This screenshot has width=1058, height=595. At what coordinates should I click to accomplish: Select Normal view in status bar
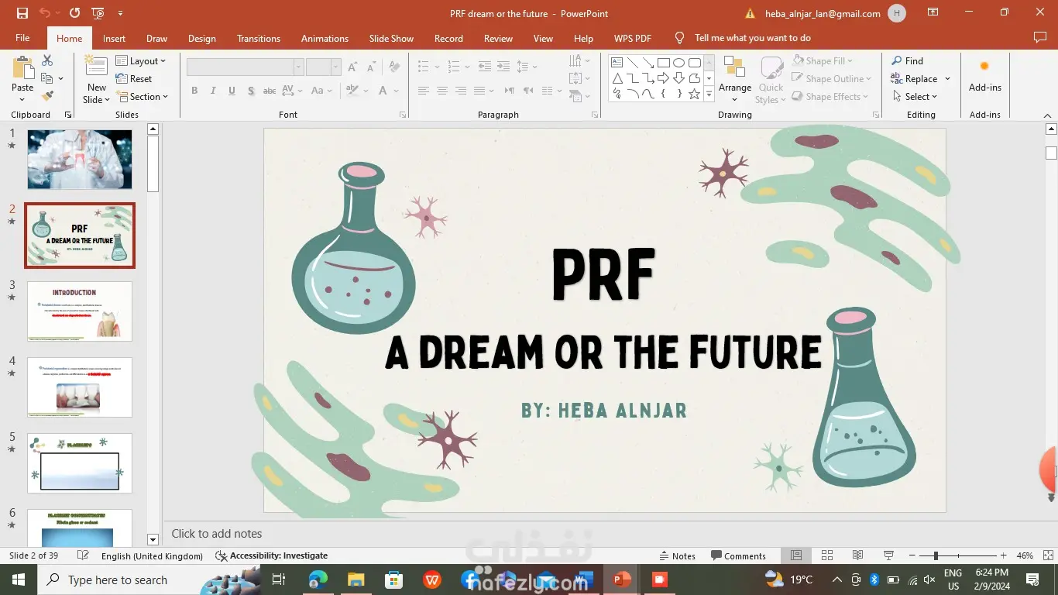tap(796, 555)
